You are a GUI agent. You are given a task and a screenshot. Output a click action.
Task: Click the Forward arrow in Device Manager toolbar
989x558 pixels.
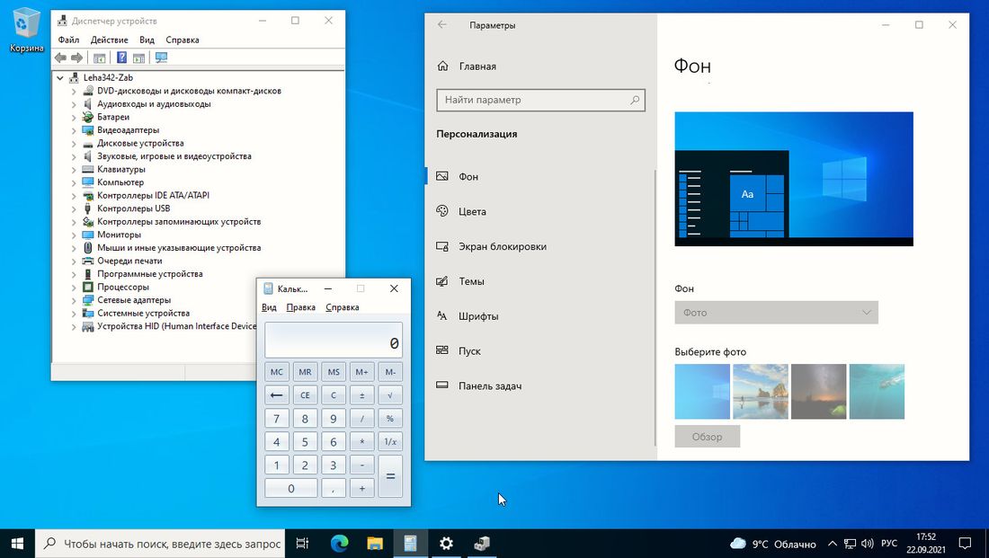point(77,58)
